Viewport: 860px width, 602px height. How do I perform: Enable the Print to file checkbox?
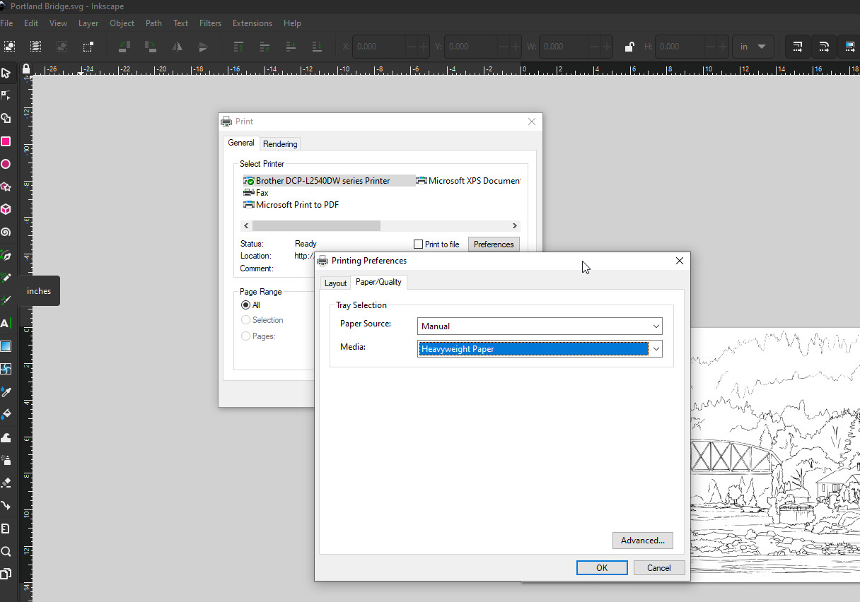(x=419, y=244)
